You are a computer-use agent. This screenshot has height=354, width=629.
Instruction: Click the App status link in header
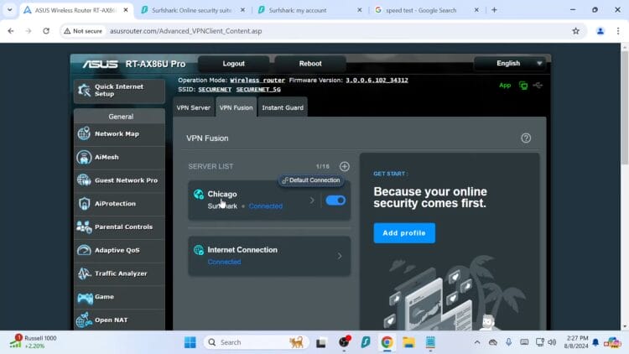click(505, 85)
